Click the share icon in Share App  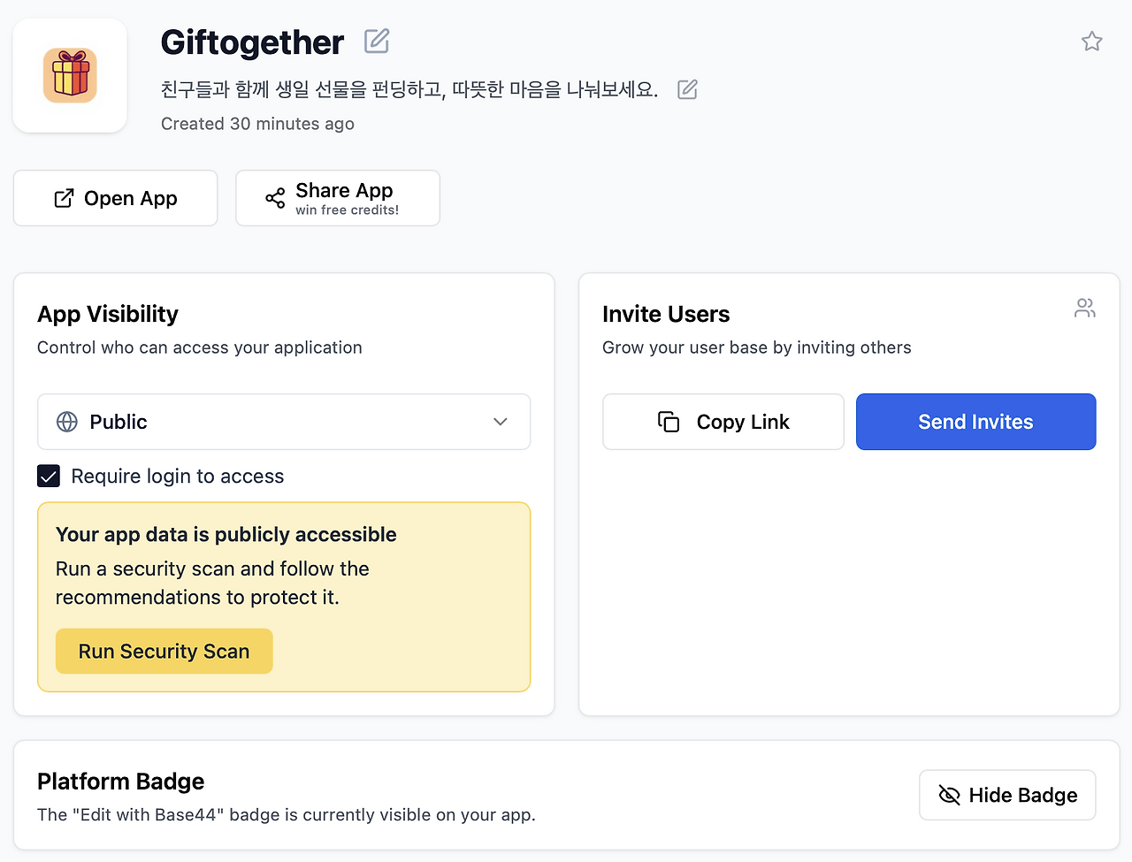pos(275,198)
